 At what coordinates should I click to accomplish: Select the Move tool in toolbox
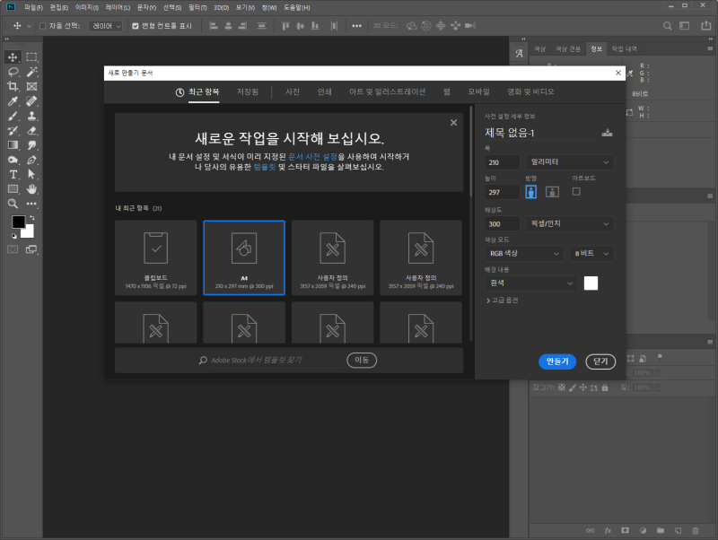click(13, 57)
